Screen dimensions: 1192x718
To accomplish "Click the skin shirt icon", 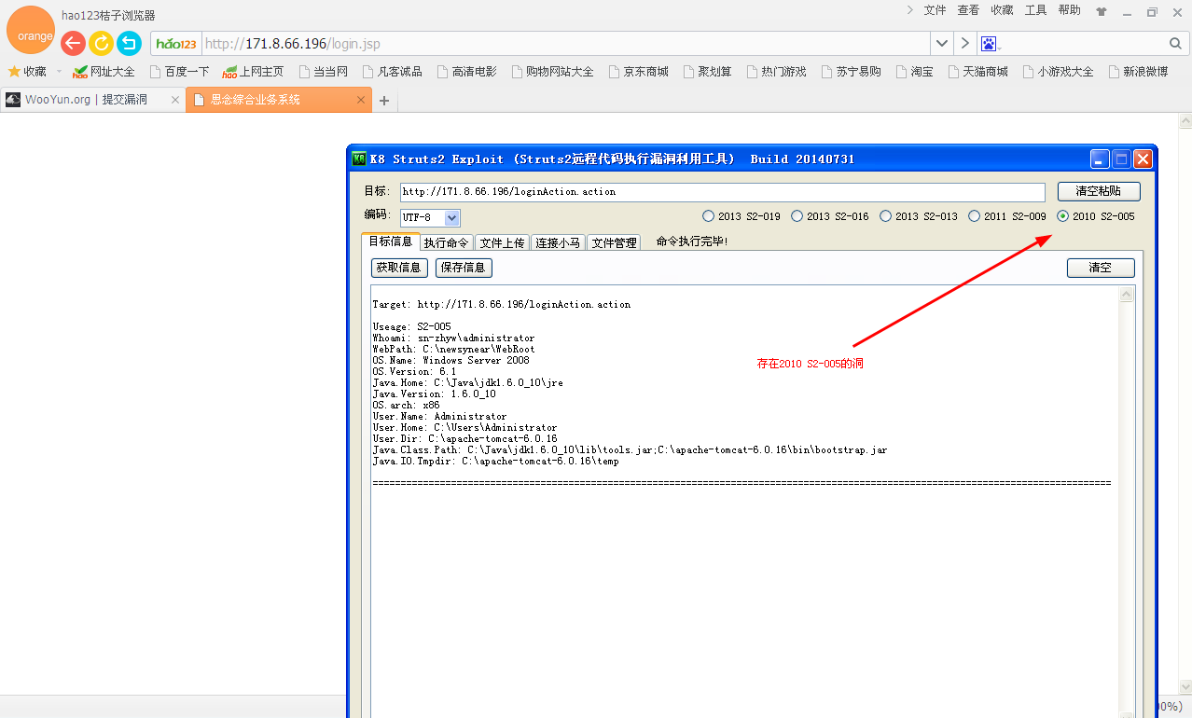I will (x=1102, y=11).
